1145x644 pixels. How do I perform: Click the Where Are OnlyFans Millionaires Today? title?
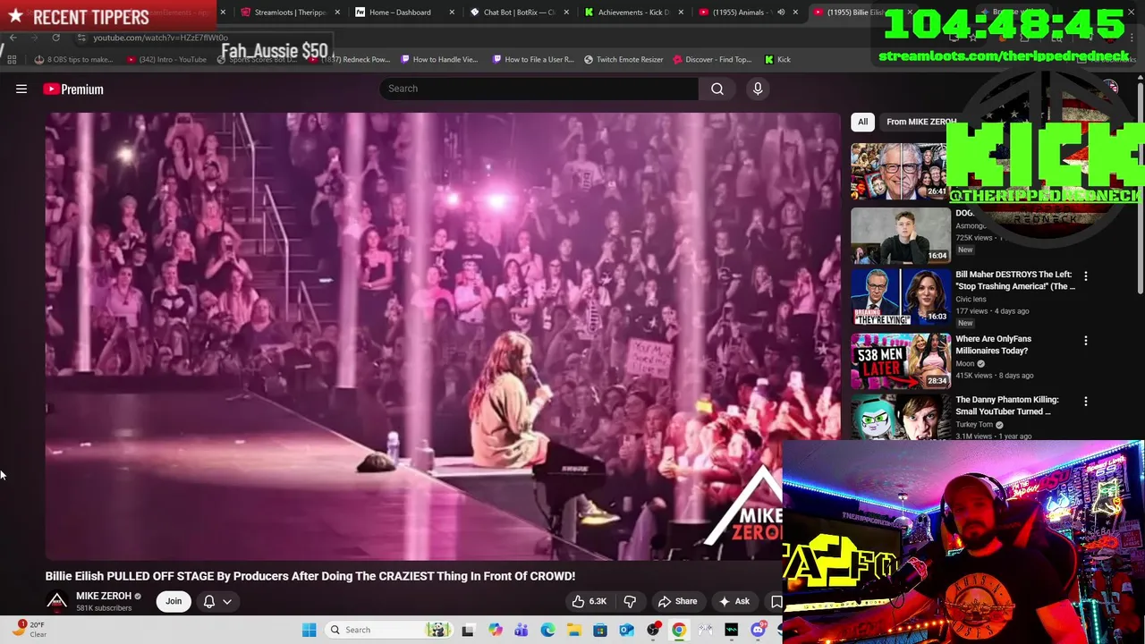click(x=993, y=344)
